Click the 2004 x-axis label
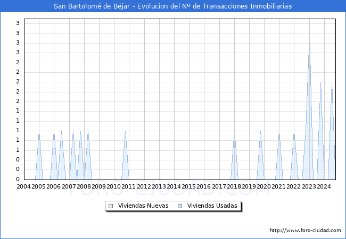 click(x=23, y=186)
